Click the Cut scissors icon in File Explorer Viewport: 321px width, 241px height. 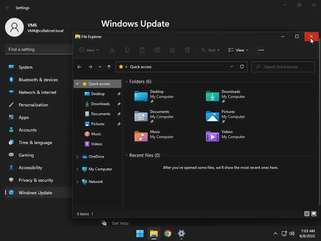point(112,50)
